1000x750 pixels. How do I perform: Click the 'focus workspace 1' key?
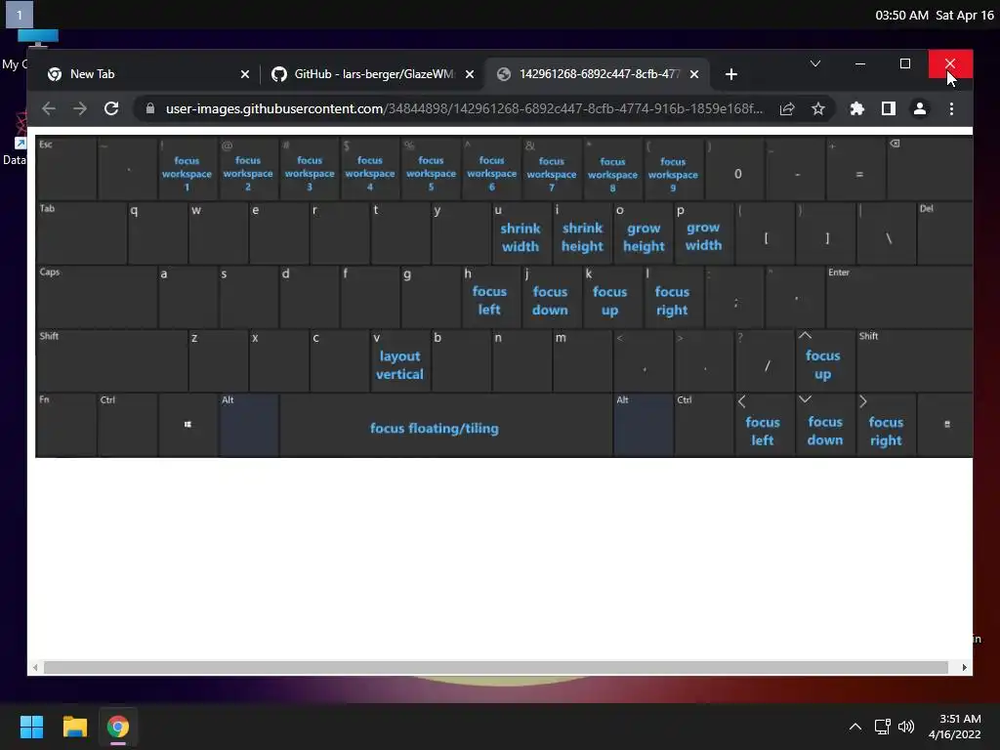(187, 168)
